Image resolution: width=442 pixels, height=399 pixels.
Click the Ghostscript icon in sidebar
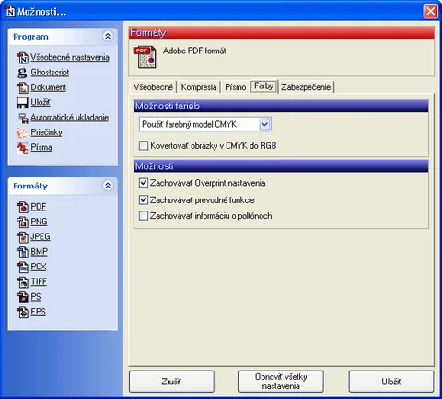click(22, 73)
